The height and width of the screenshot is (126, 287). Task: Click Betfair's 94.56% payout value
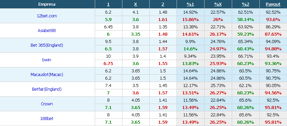pyautogui.click(x=273, y=93)
